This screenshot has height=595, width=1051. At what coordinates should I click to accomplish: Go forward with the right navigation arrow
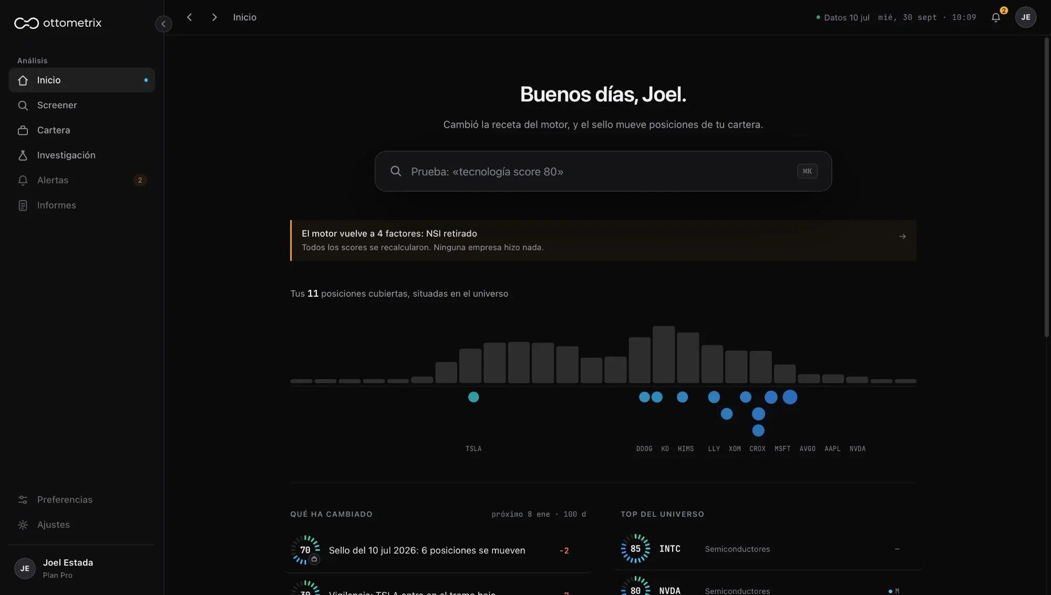tap(214, 17)
